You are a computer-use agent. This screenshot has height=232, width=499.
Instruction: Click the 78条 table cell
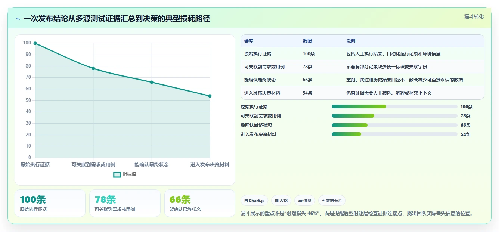(307, 67)
